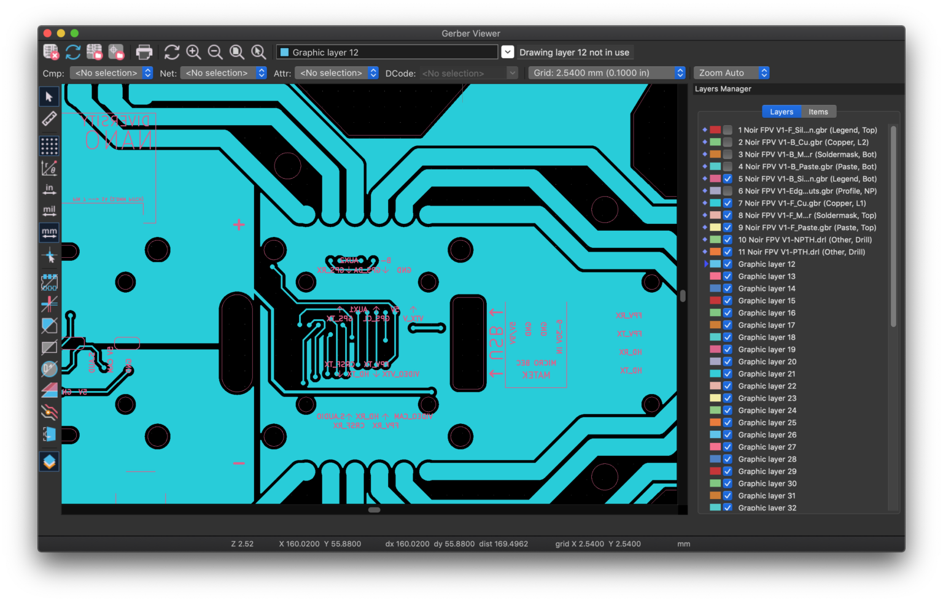Print the displayed layers
The image size is (943, 602).
click(x=144, y=52)
